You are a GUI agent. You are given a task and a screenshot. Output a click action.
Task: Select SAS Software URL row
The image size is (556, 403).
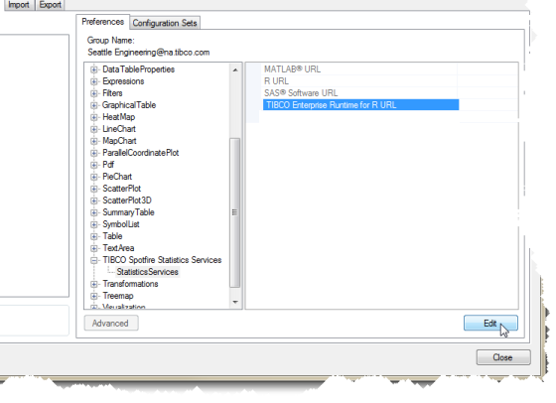359,93
